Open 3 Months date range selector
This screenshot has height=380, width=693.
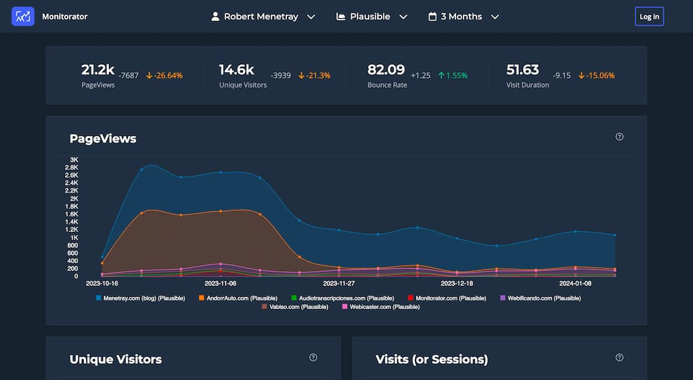pos(464,17)
